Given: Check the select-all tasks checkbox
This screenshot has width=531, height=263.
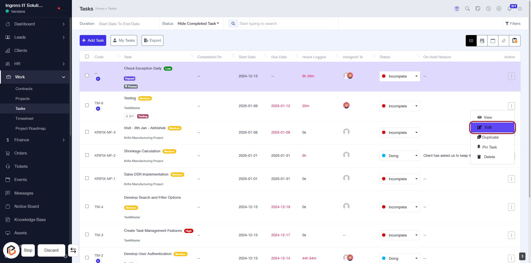Looking at the screenshot, I should pyautogui.click(x=87, y=57).
